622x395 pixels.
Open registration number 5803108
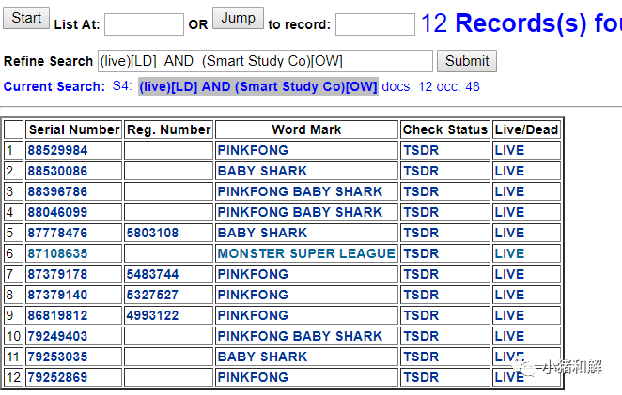(153, 233)
